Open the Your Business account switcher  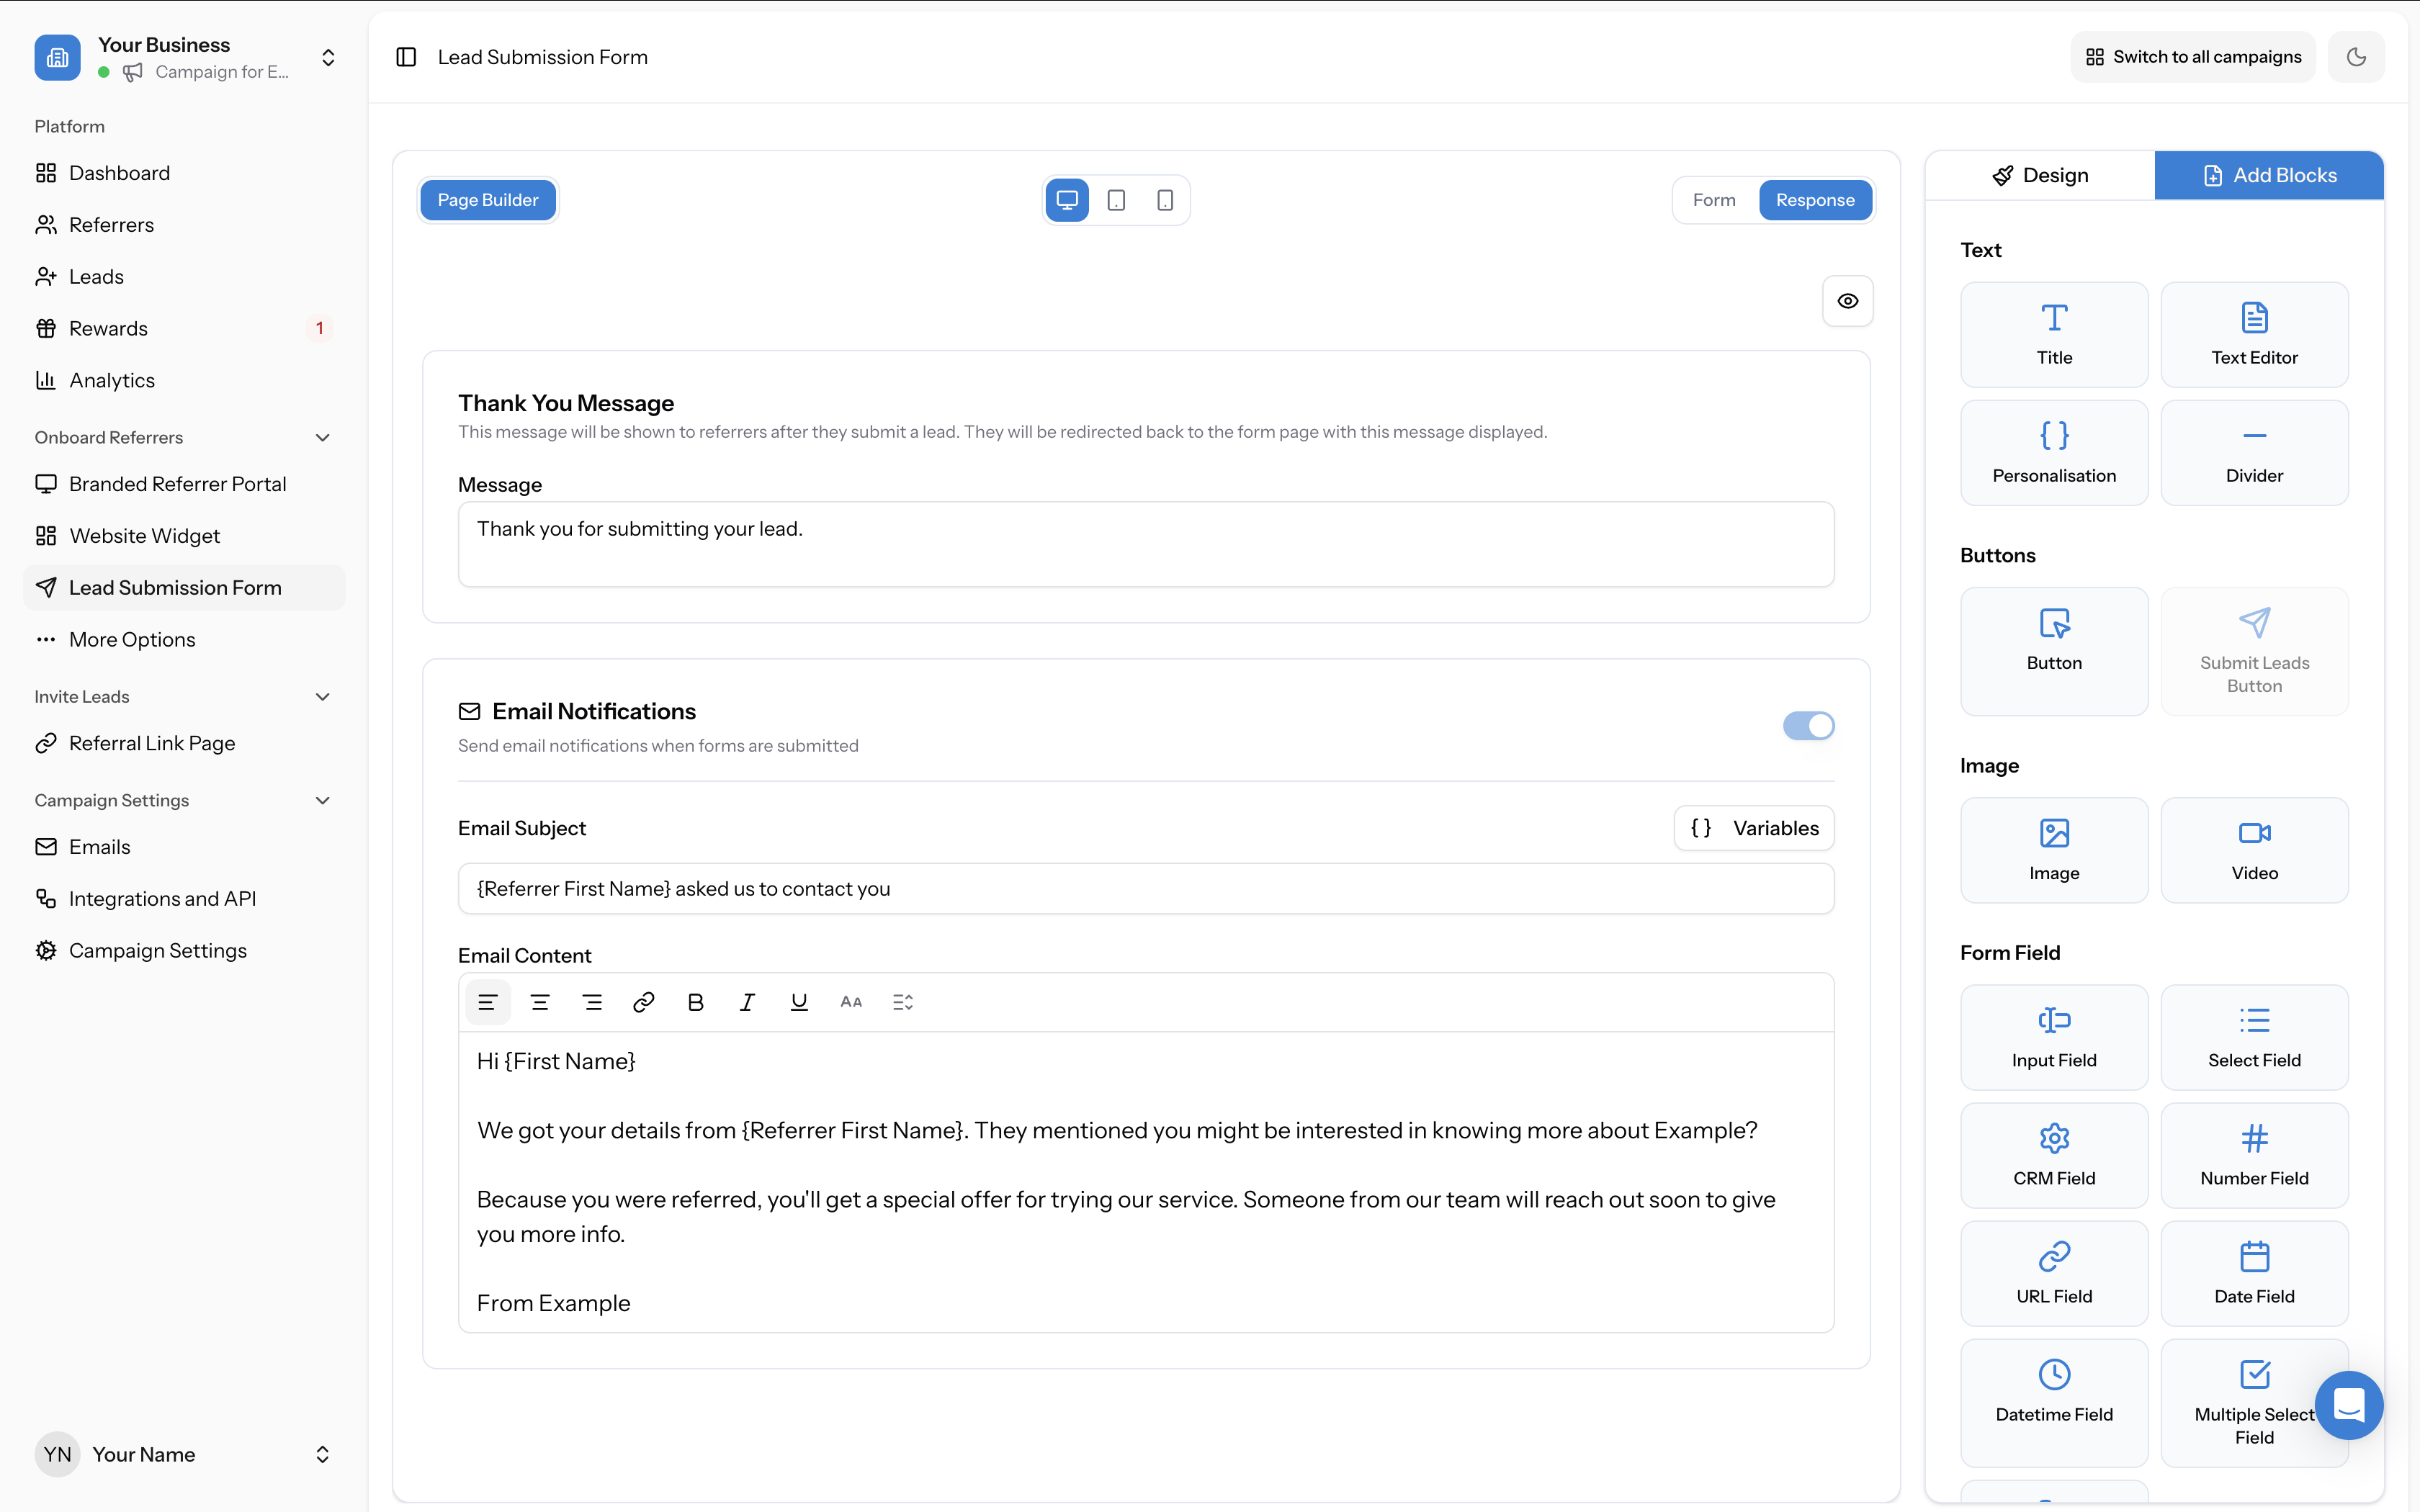328,57
